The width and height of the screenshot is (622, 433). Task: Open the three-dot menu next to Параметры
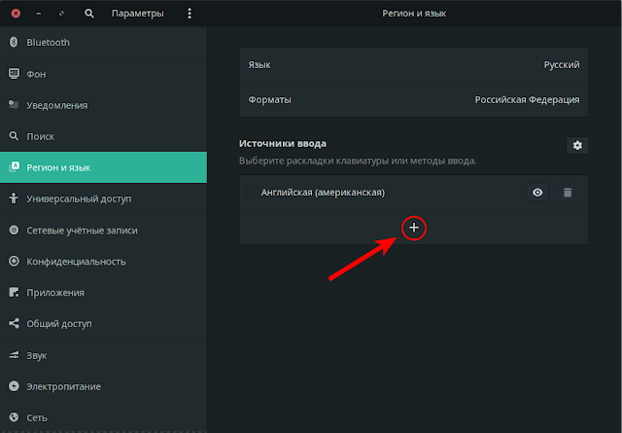click(x=190, y=14)
